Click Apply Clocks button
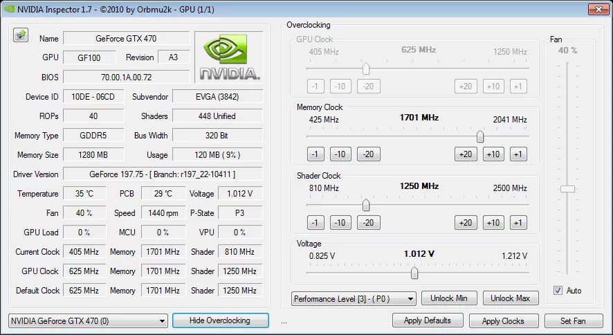Viewport: 613px width, 335px height. click(x=503, y=321)
